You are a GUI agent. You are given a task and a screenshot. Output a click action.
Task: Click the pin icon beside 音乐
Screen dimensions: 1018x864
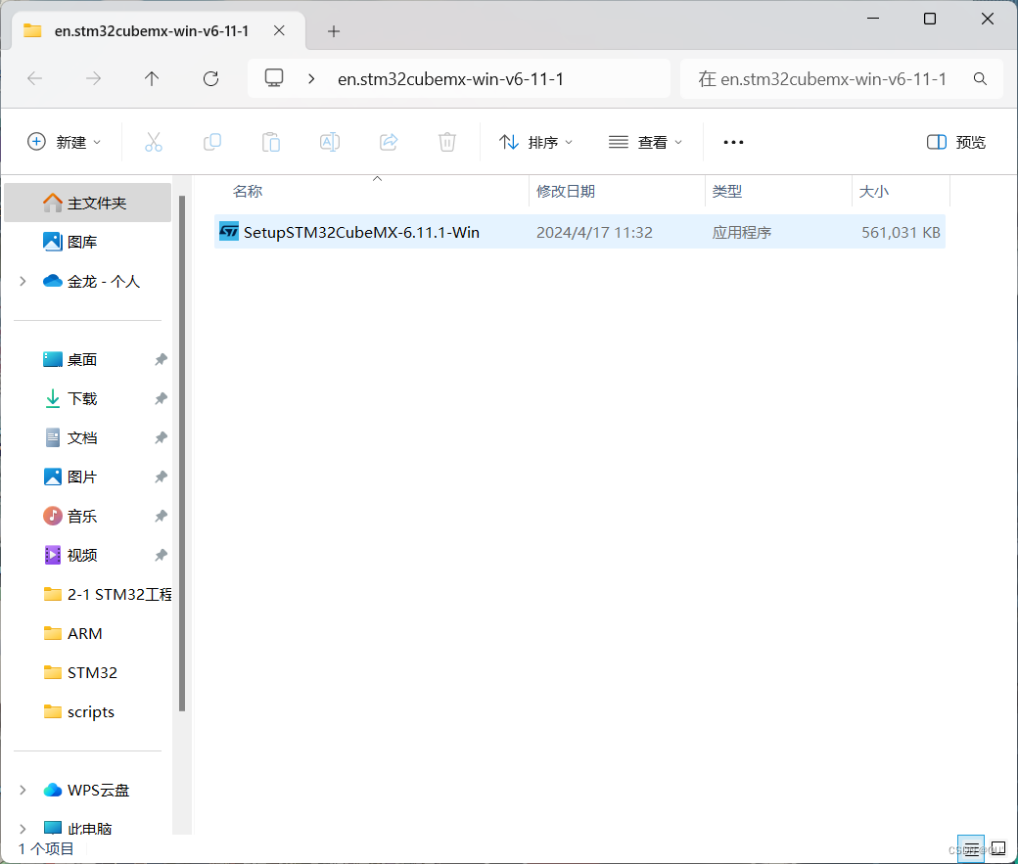pos(161,516)
